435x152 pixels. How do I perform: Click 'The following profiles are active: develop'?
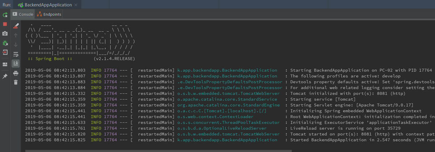345,76
